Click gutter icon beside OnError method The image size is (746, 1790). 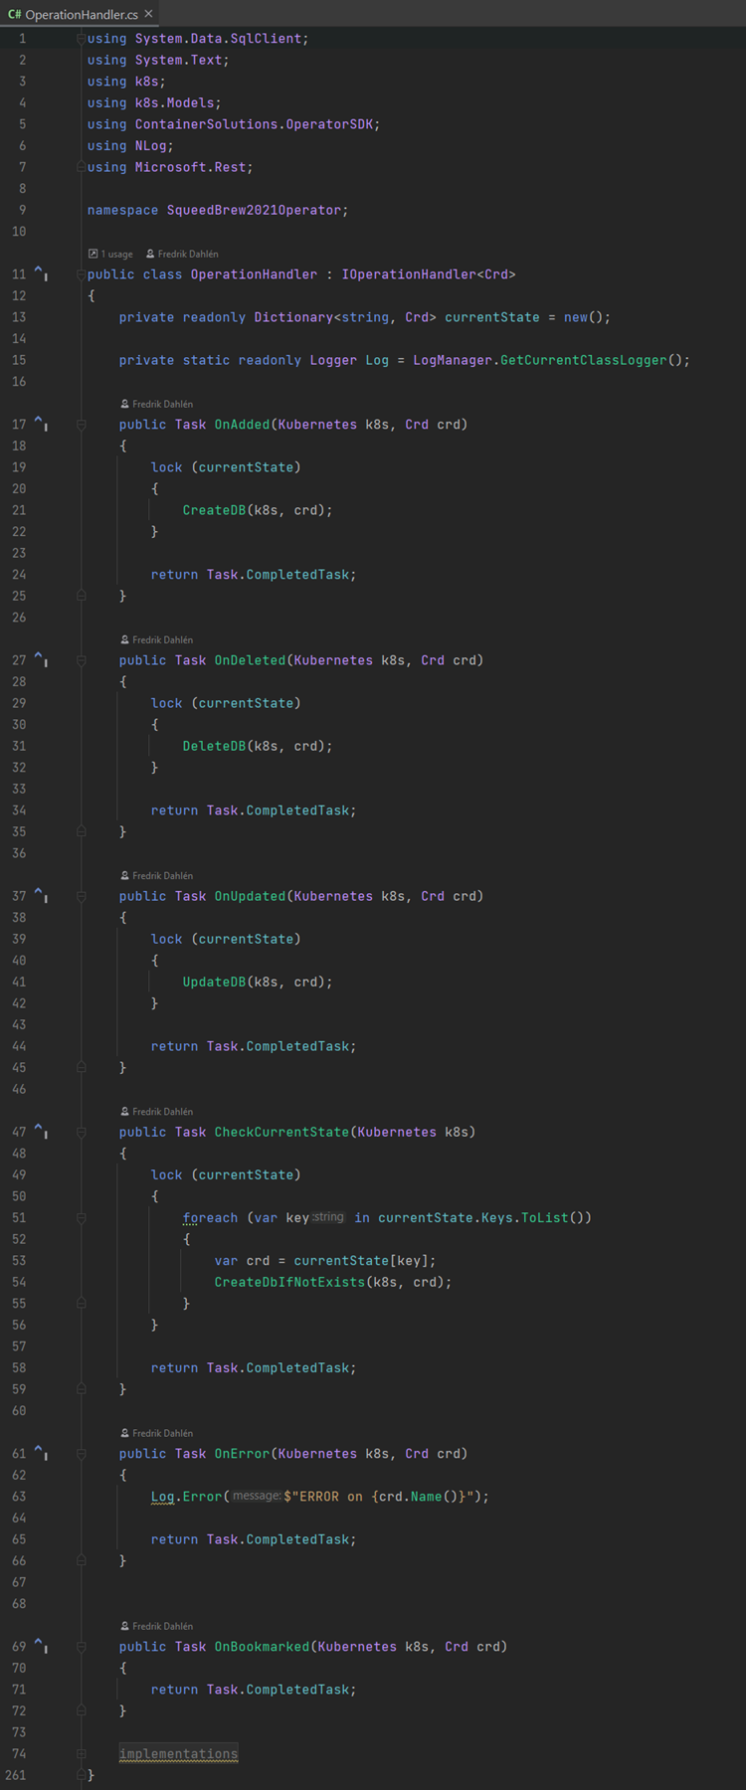click(41, 1452)
